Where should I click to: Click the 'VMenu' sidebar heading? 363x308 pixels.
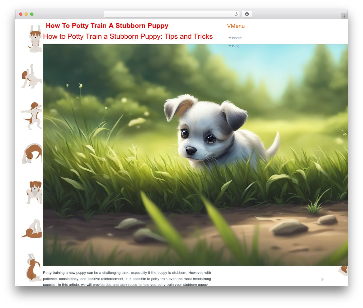[236, 26]
